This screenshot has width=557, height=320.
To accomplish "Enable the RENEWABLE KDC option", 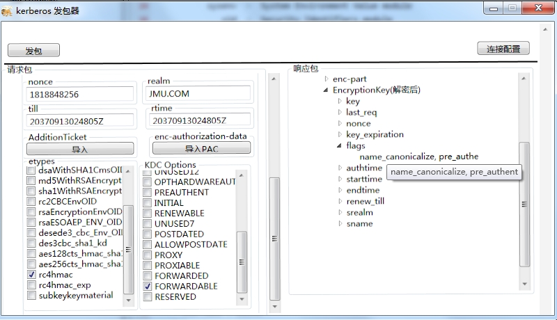I will (x=148, y=213).
